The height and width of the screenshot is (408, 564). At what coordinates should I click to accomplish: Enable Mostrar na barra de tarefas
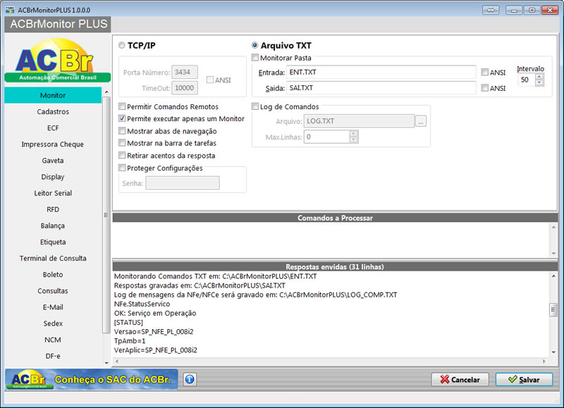coord(122,143)
